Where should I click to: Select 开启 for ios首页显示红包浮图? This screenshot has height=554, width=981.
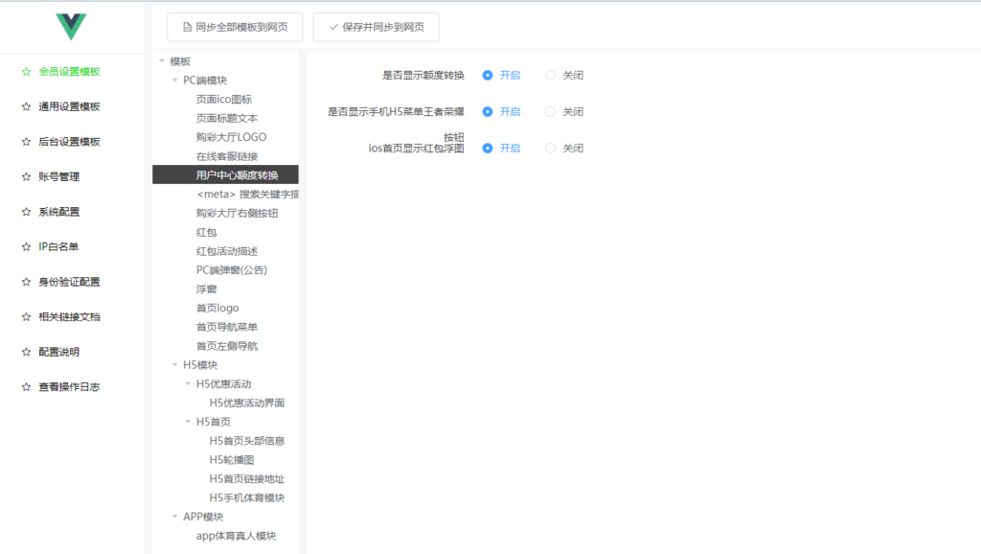[x=488, y=149]
